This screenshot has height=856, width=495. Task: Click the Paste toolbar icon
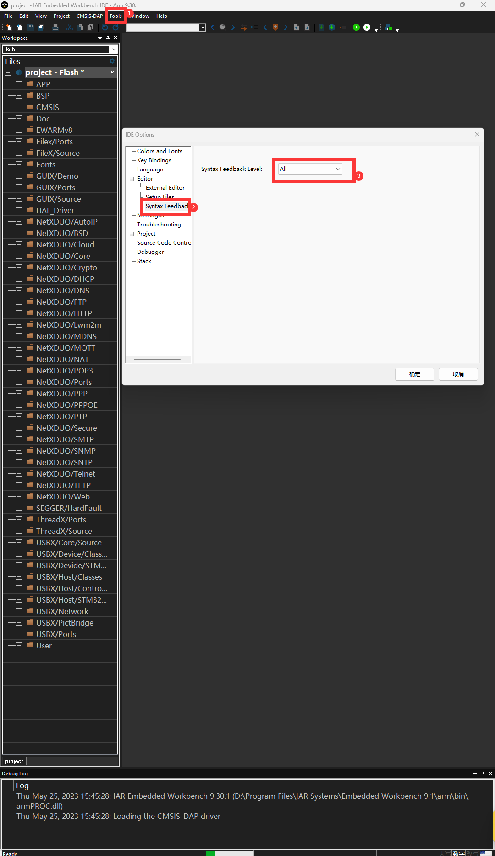tap(90, 27)
